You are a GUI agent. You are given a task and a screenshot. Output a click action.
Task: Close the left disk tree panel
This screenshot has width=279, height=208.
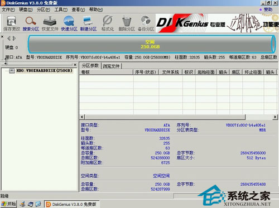[x=75, y=65]
